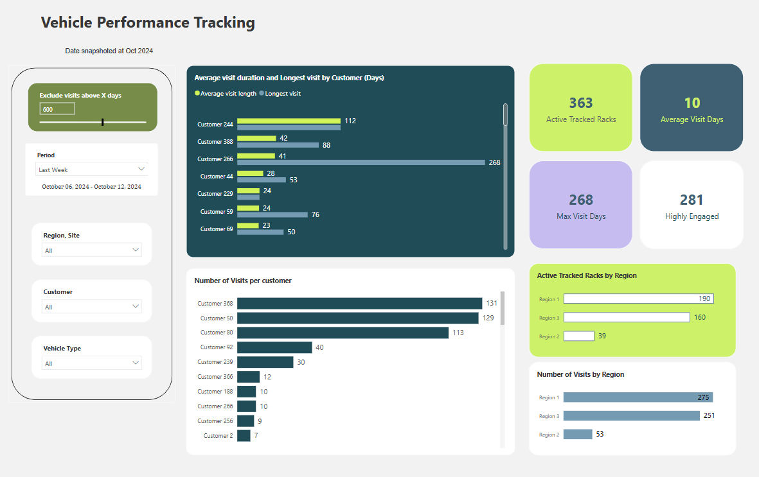This screenshot has height=477, width=759.
Task: Click Customer 266 longest visit bar 268
Action: (x=361, y=162)
